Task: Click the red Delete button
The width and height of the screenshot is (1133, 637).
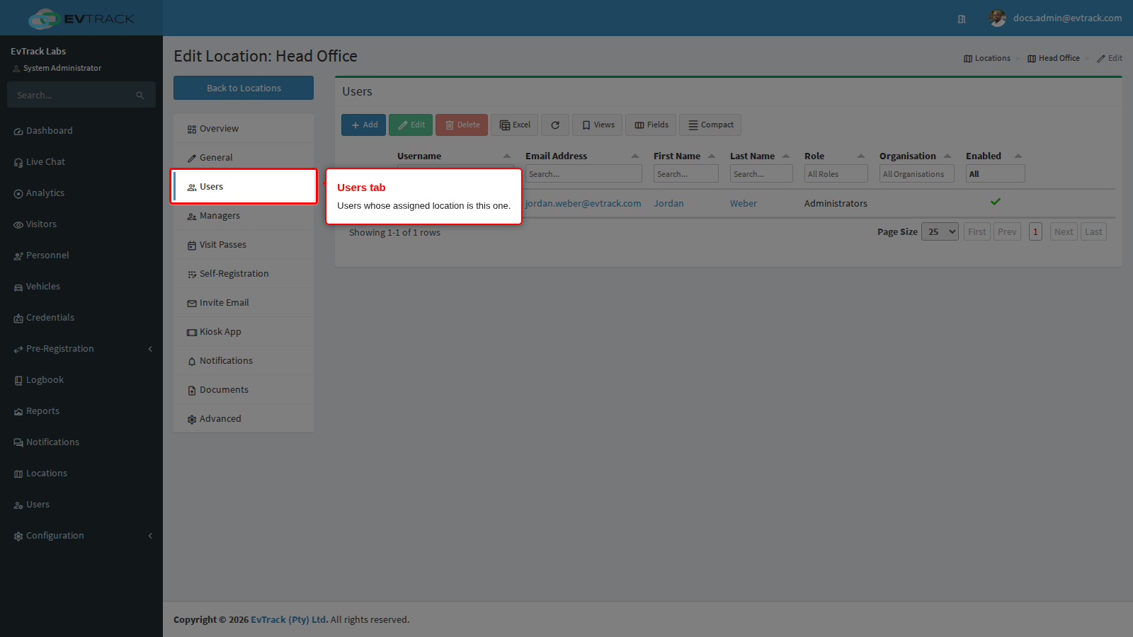Action: click(x=462, y=125)
